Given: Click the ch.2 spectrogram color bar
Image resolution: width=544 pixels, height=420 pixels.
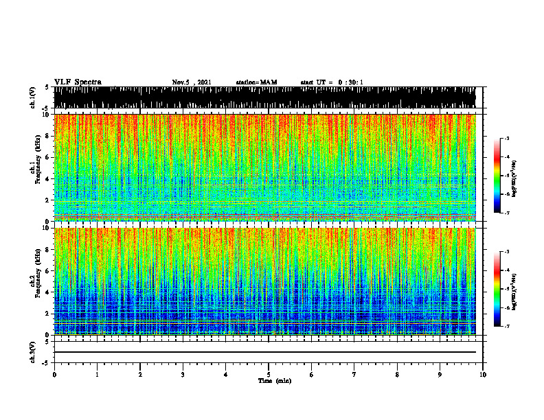Looking at the screenshot, I should tap(497, 289).
